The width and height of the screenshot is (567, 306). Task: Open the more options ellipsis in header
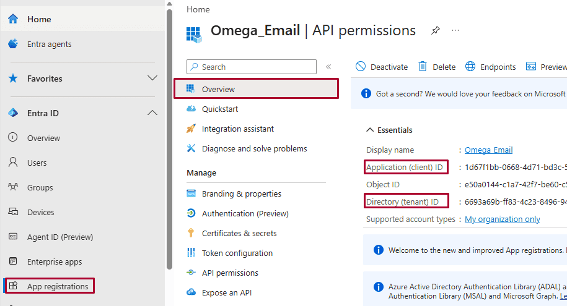455,30
